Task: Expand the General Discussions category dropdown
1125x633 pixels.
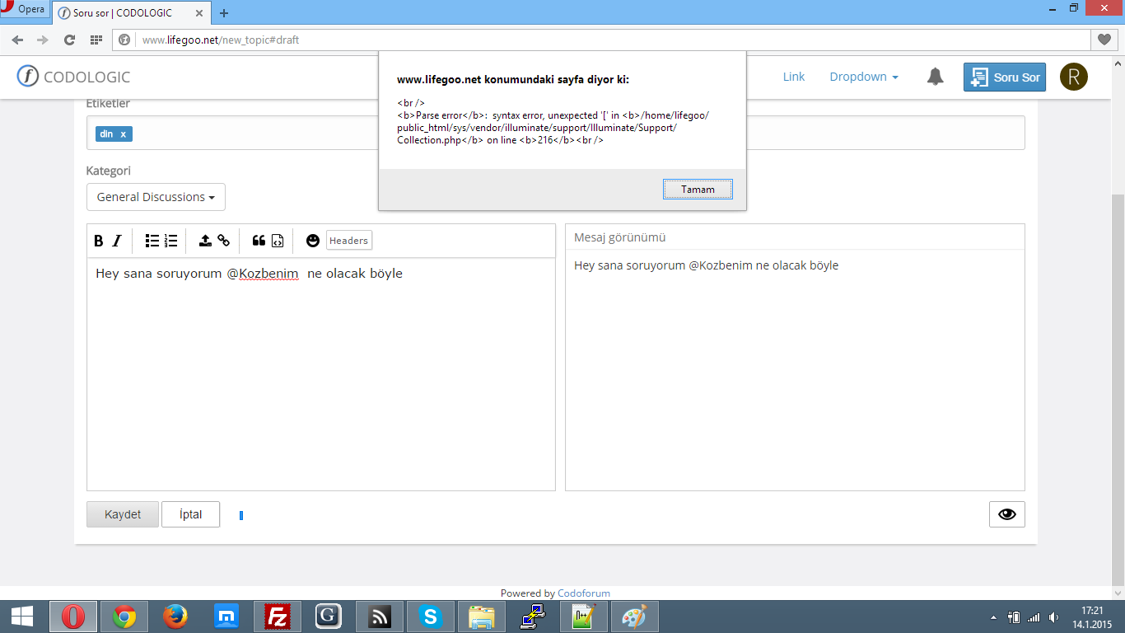Action: 156,197
